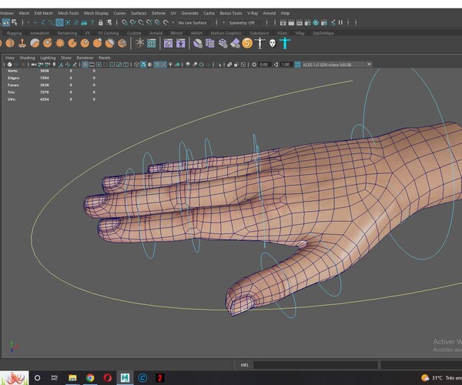Screen dimensions: 462x385
Task: Click the white T-pose figure shelf icon
Action: [x=259, y=43]
